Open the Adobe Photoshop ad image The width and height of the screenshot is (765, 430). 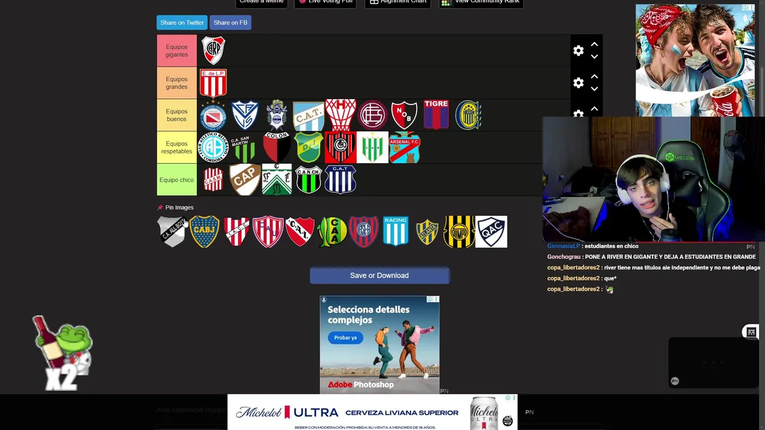tap(380, 345)
